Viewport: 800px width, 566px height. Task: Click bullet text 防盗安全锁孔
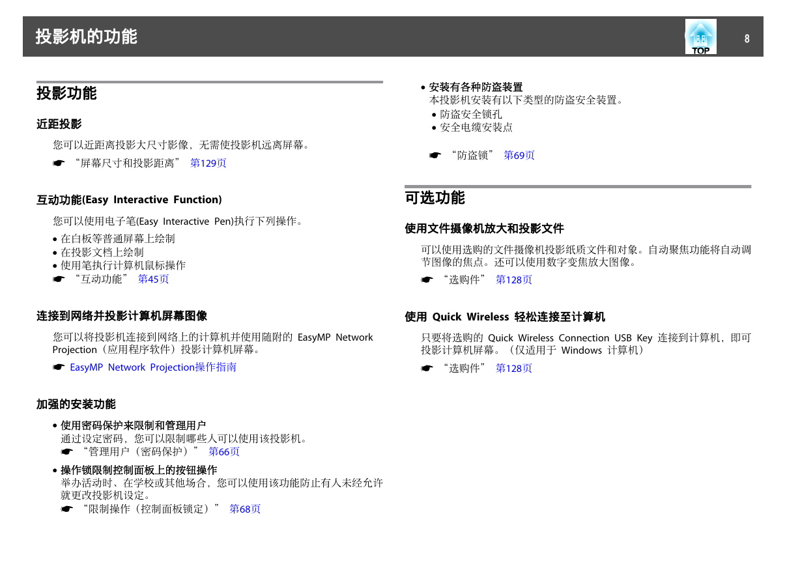tap(471, 114)
